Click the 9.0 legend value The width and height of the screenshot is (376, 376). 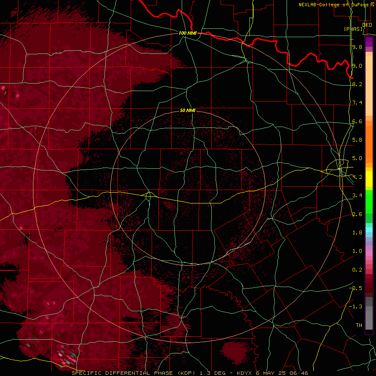(357, 66)
